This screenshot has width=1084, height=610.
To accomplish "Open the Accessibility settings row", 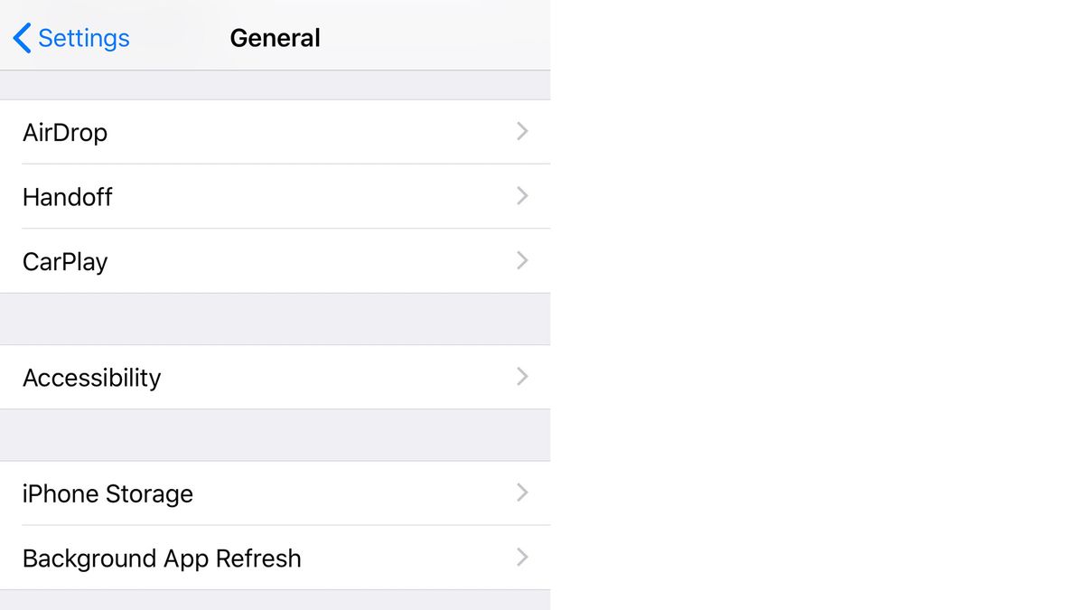I will coord(271,377).
